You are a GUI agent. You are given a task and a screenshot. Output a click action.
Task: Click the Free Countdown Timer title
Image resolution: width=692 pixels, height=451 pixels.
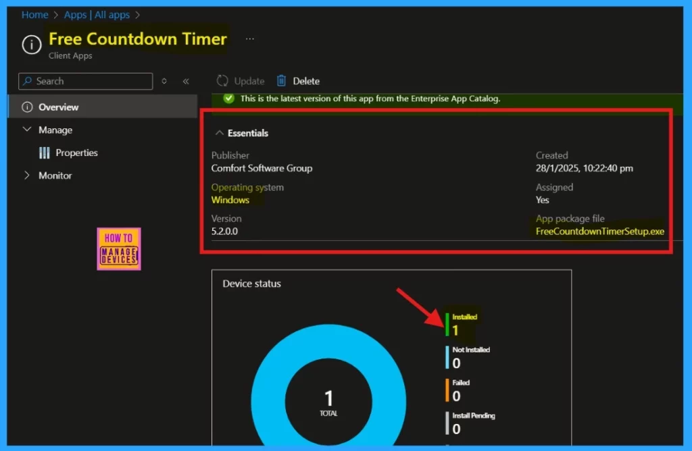click(138, 38)
